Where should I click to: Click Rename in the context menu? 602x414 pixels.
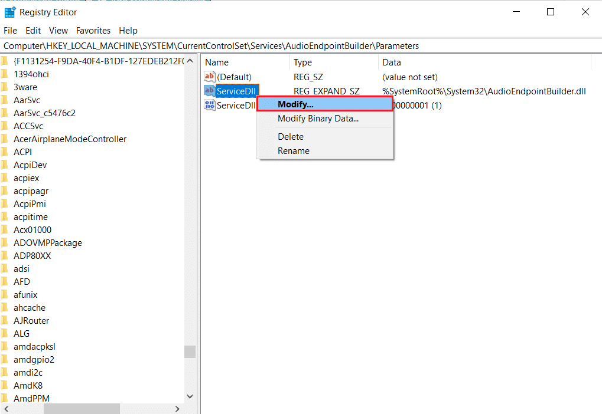(294, 151)
